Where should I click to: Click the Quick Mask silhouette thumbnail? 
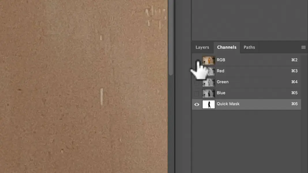click(209, 104)
